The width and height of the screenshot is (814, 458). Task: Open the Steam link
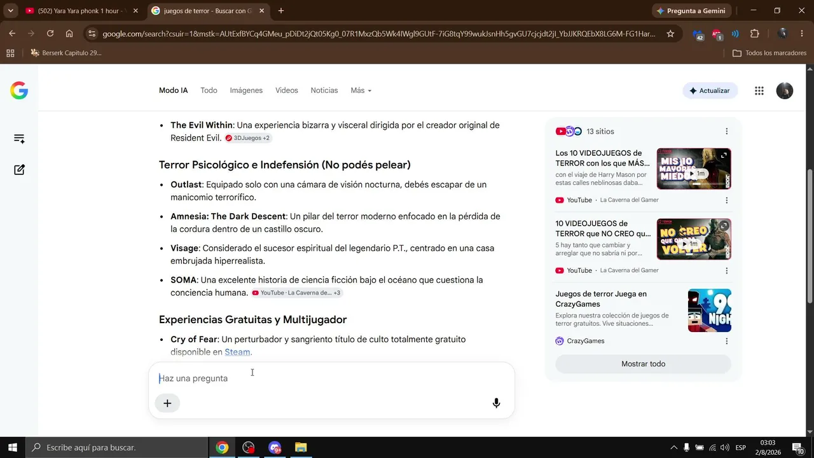pyautogui.click(x=237, y=352)
